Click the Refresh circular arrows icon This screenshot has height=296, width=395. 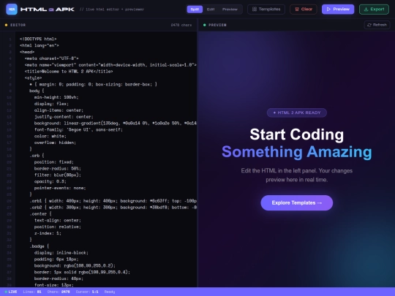tap(369, 25)
